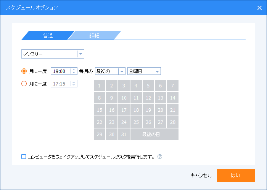Click the はい button
Viewport: 267px width, 190px height.
click(236, 175)
